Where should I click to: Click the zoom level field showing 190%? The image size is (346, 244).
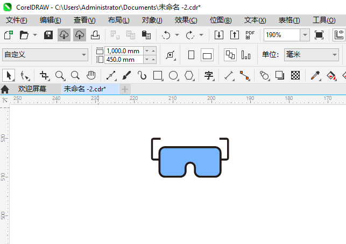coord(282,35)
